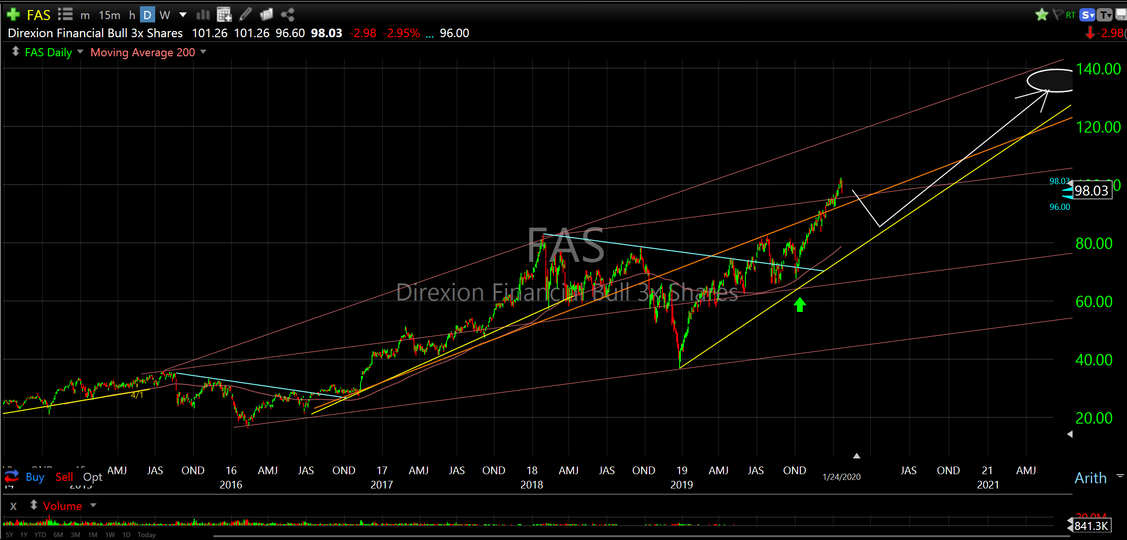Click the blue Buy button
Image resolution: width=1127 pixels, height=540 pixels.
click(35, 477)
